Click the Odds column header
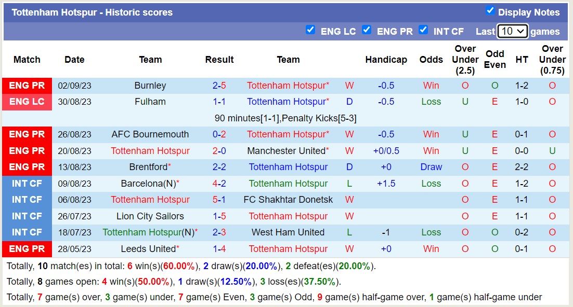 (431, 60)
